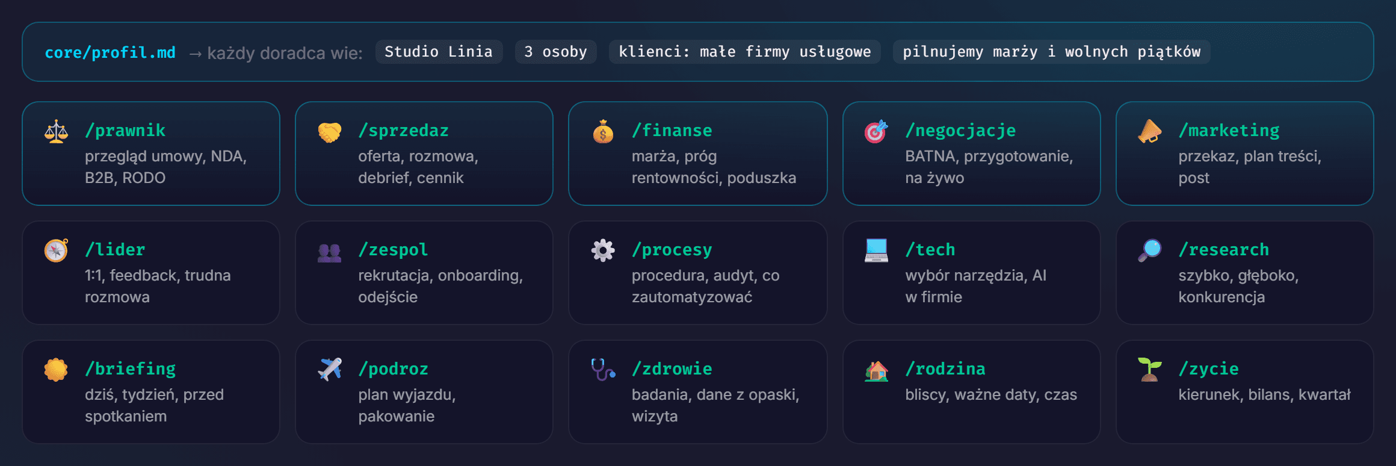
Task: Select the /procesy command title
Action: click(672, 249)
